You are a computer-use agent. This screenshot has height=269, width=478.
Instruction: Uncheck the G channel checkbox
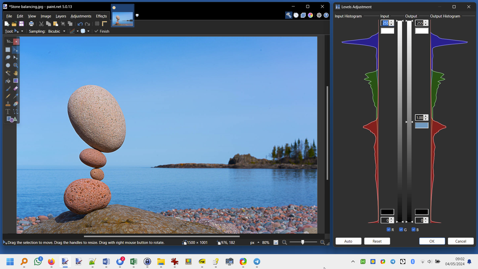(x=400, y=229)
